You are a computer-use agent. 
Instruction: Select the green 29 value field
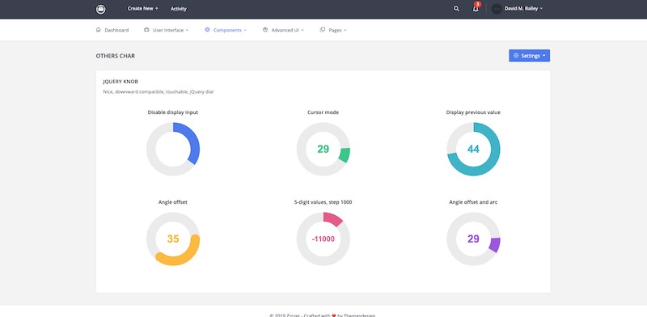tap(323, 149)
